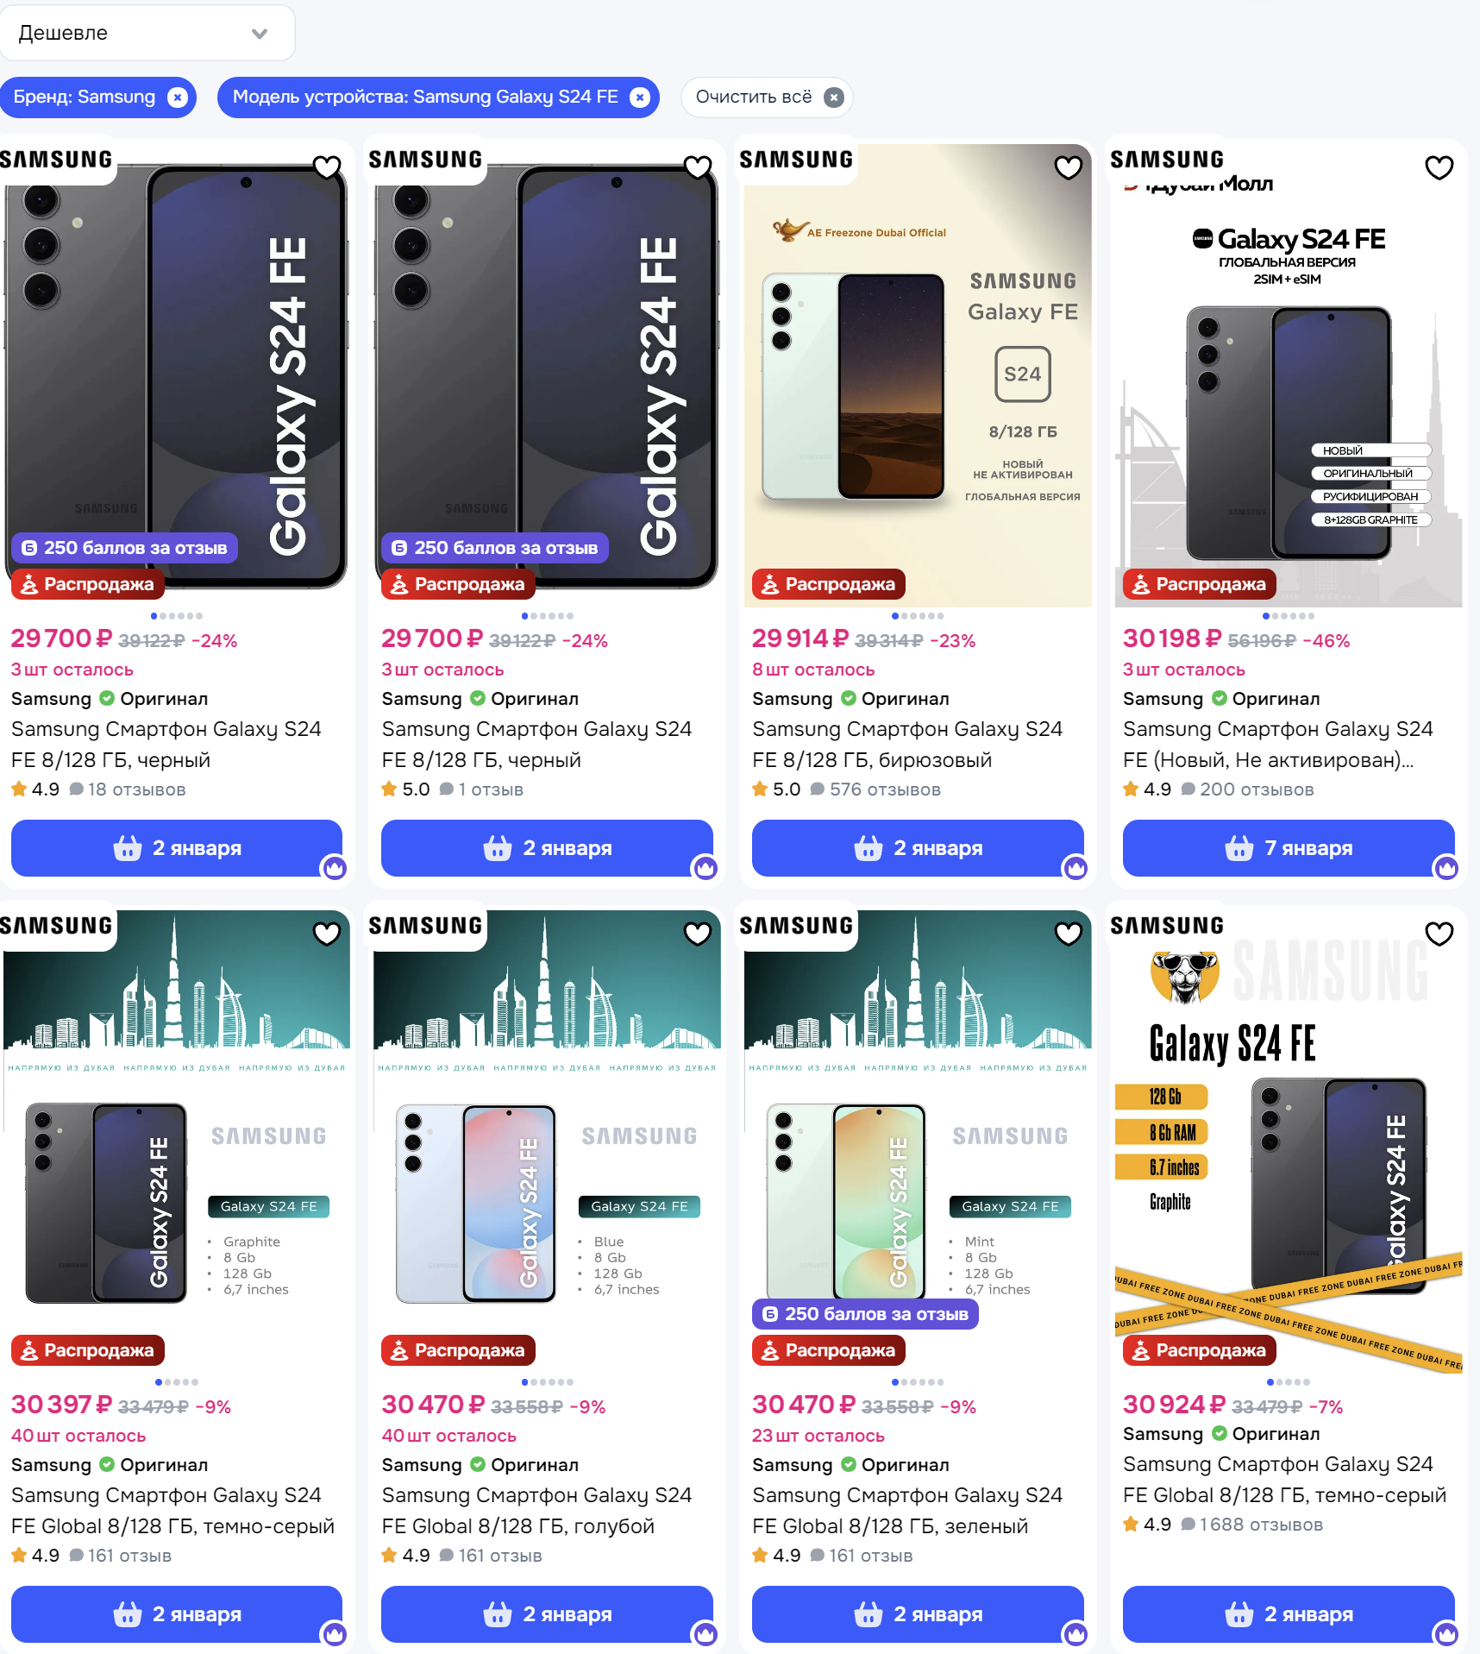Click the "Распродажа" badge on the AE Freezone card

[x=829, y=584]
